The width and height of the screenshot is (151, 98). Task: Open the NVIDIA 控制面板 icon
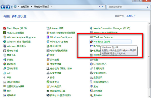point(5,33)
